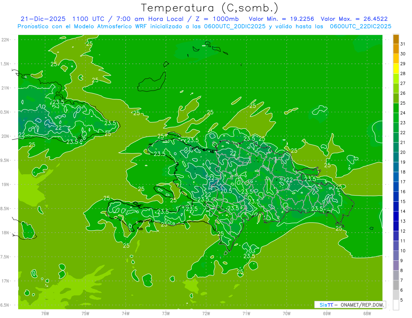Click the "15" colorbar label

[403, 202]
